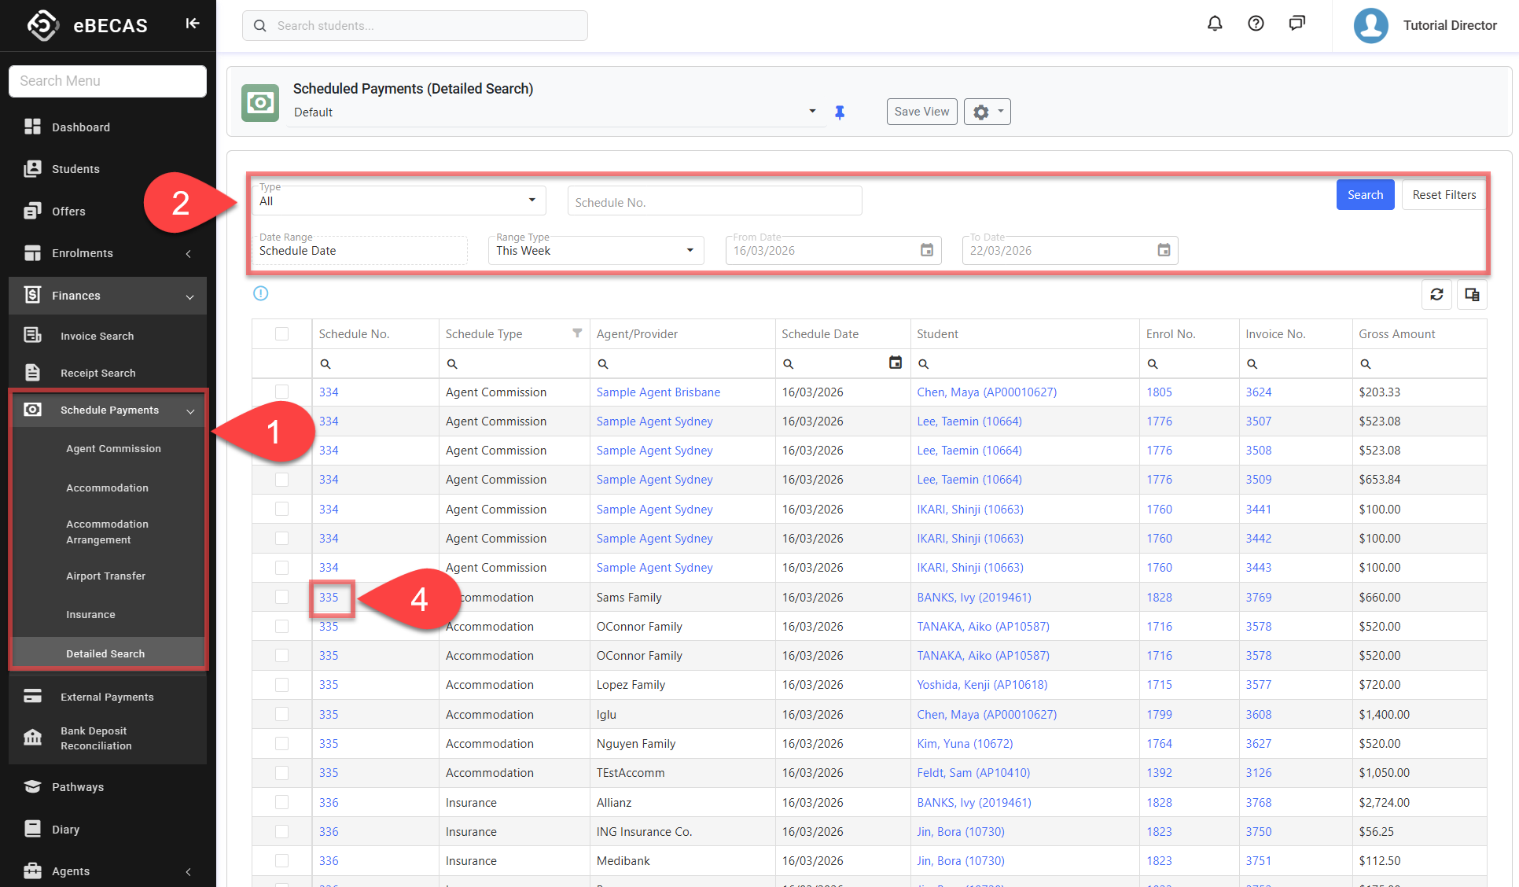Open the settings gear dropdown
This screenshot has height=887, width=1519.
[x=988, y=112]
